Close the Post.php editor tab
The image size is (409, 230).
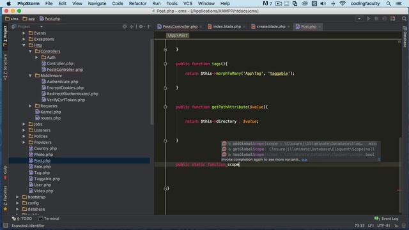coord(320,27)
